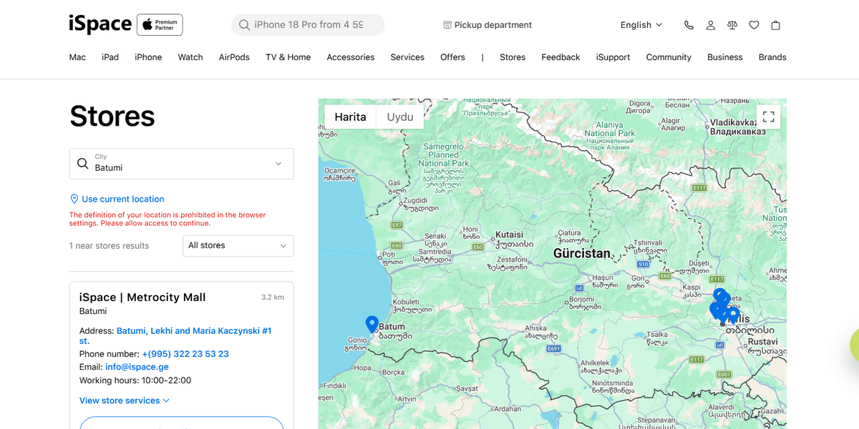Open the TV & Home menu
This screenshot has width=859, height=429.
(288, 57)
